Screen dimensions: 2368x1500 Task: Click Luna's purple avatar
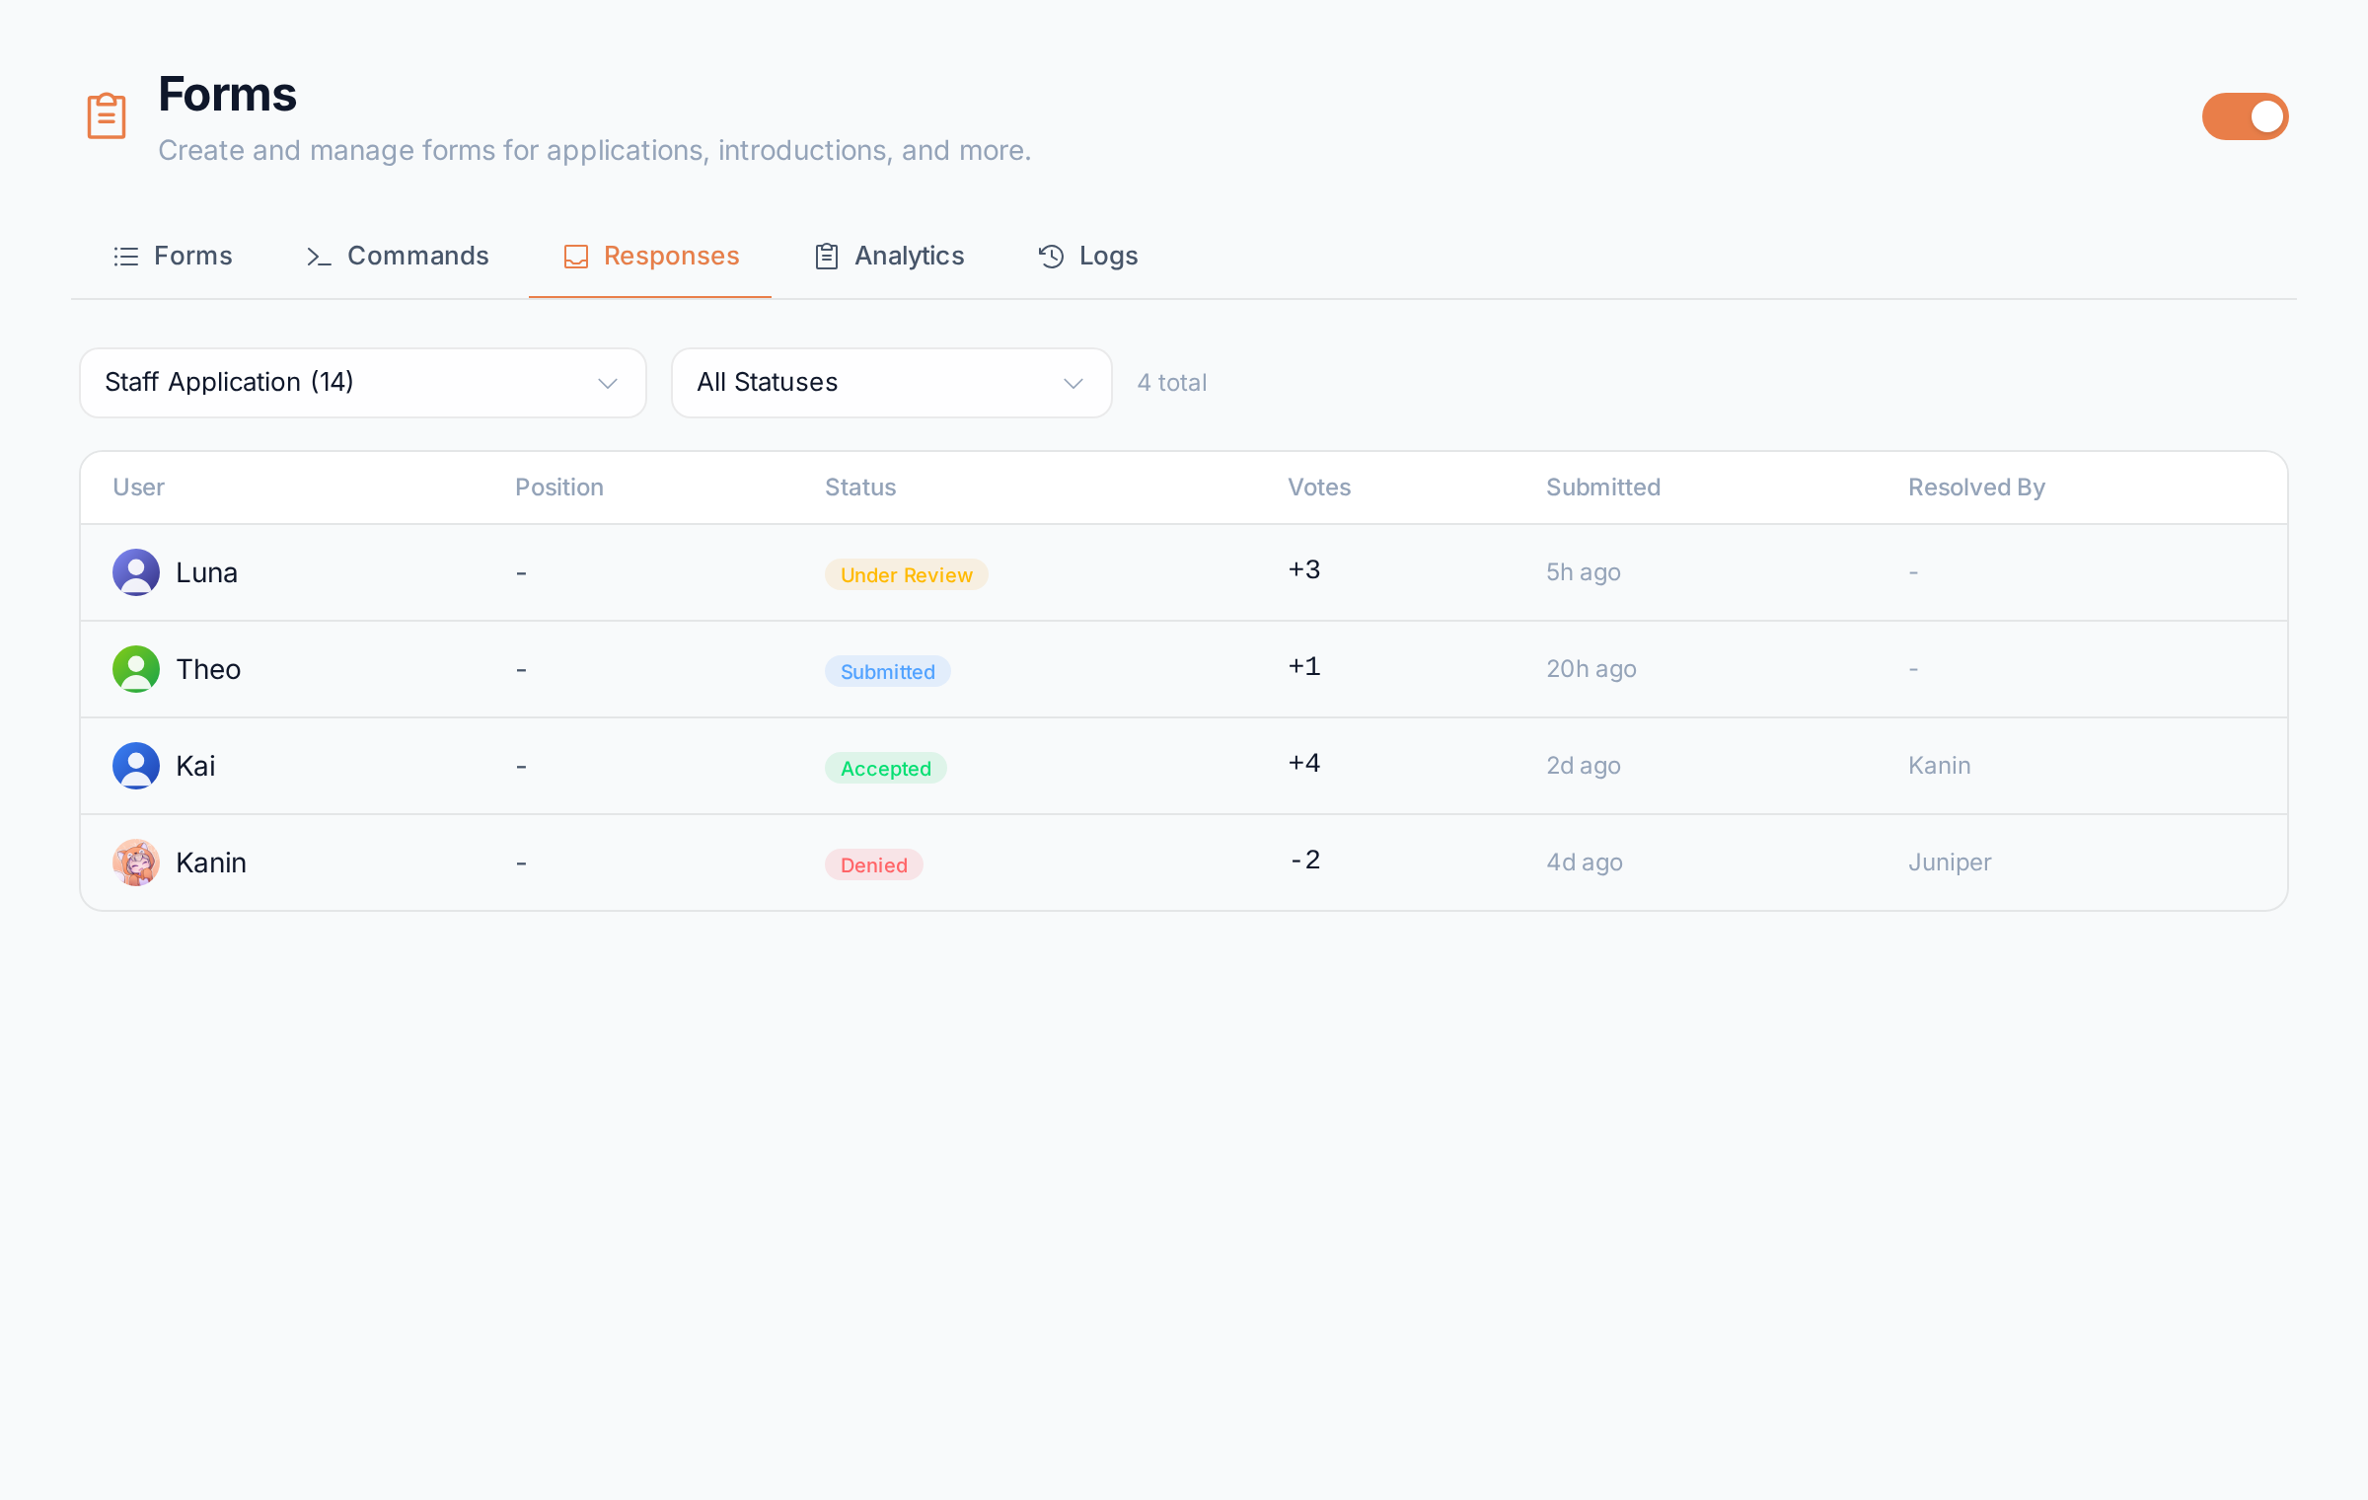click(x=136, y=572)
